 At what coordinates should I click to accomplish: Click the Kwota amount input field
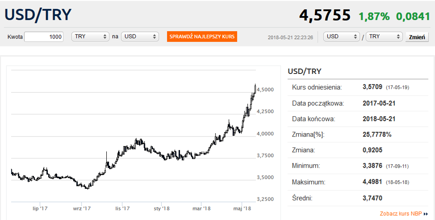44,37
